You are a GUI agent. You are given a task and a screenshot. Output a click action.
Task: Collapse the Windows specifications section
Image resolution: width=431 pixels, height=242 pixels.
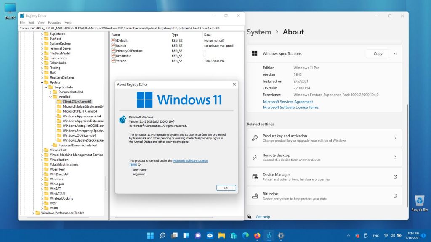(x=395, y=54)
